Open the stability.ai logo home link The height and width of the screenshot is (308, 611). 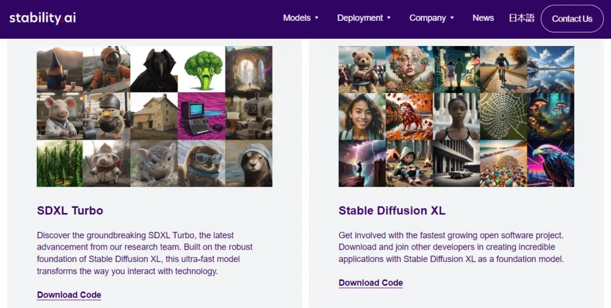coord(42,18)
